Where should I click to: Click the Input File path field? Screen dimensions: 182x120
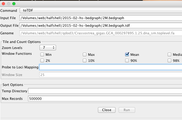(101, 18)
